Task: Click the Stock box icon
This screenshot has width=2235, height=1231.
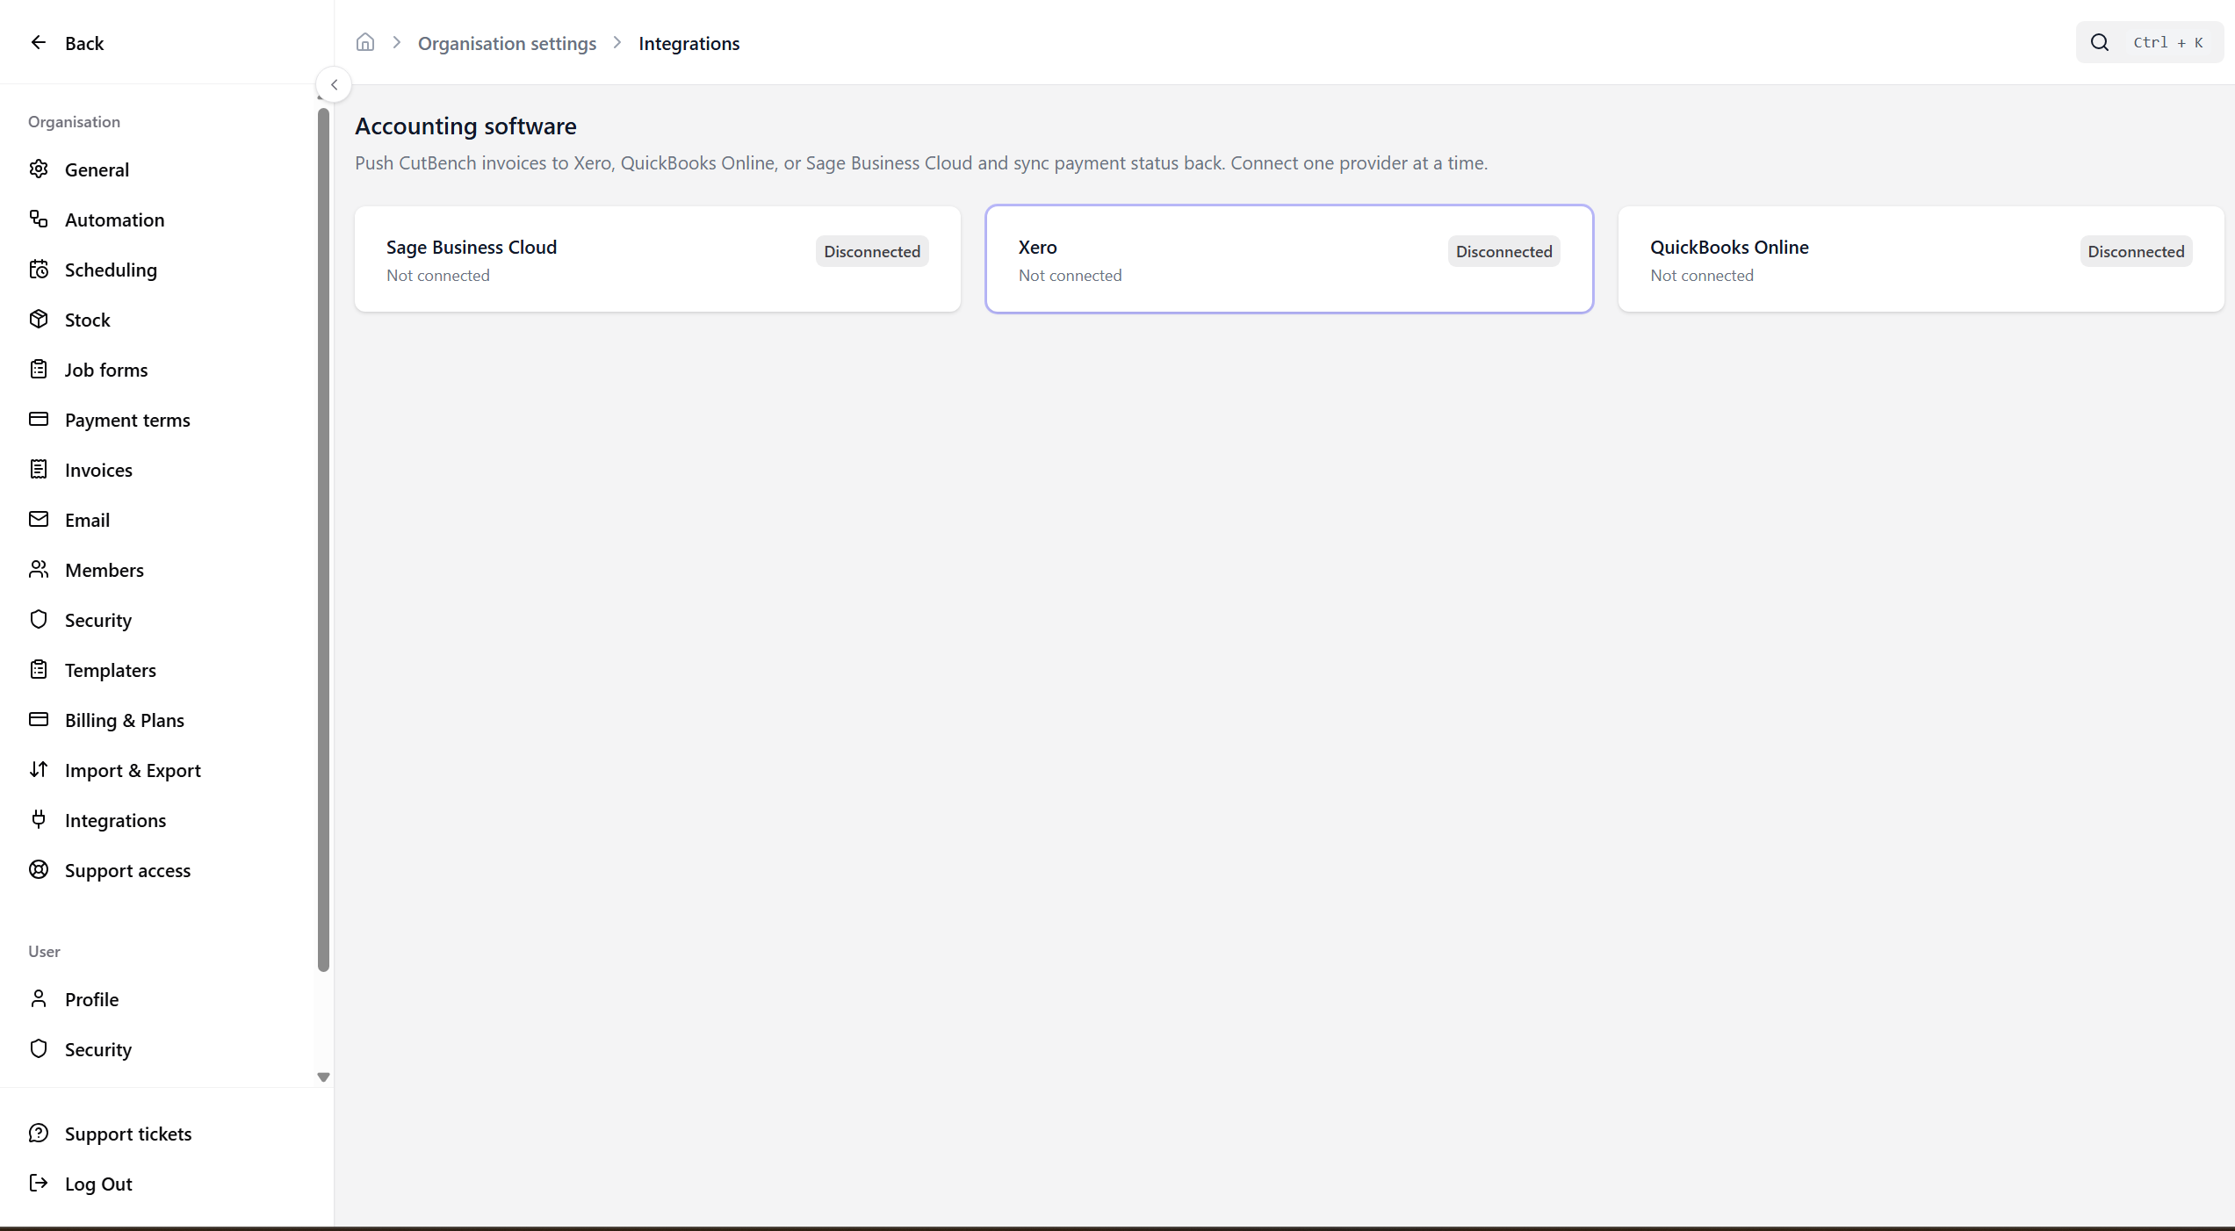Action: click(x=39, y=319)
